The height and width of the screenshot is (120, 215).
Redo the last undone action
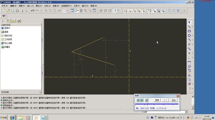click(x=37, y=11)
